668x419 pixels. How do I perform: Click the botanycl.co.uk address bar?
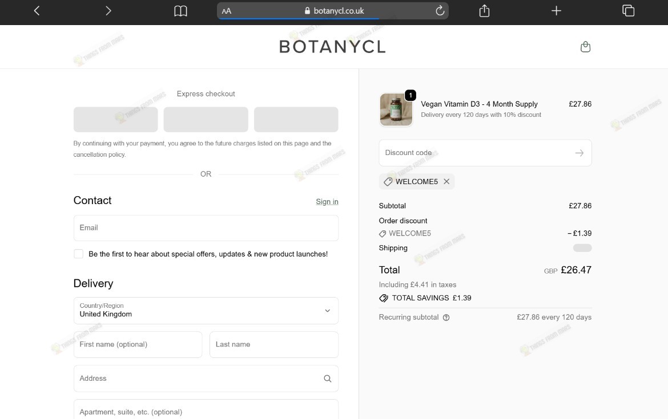point(333,11)
